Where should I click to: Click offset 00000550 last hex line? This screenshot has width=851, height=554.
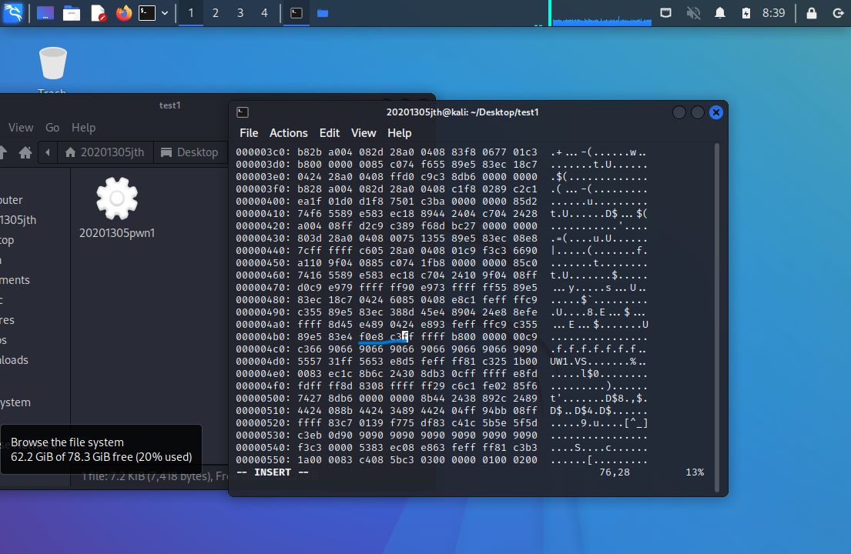tap(442, 459)
